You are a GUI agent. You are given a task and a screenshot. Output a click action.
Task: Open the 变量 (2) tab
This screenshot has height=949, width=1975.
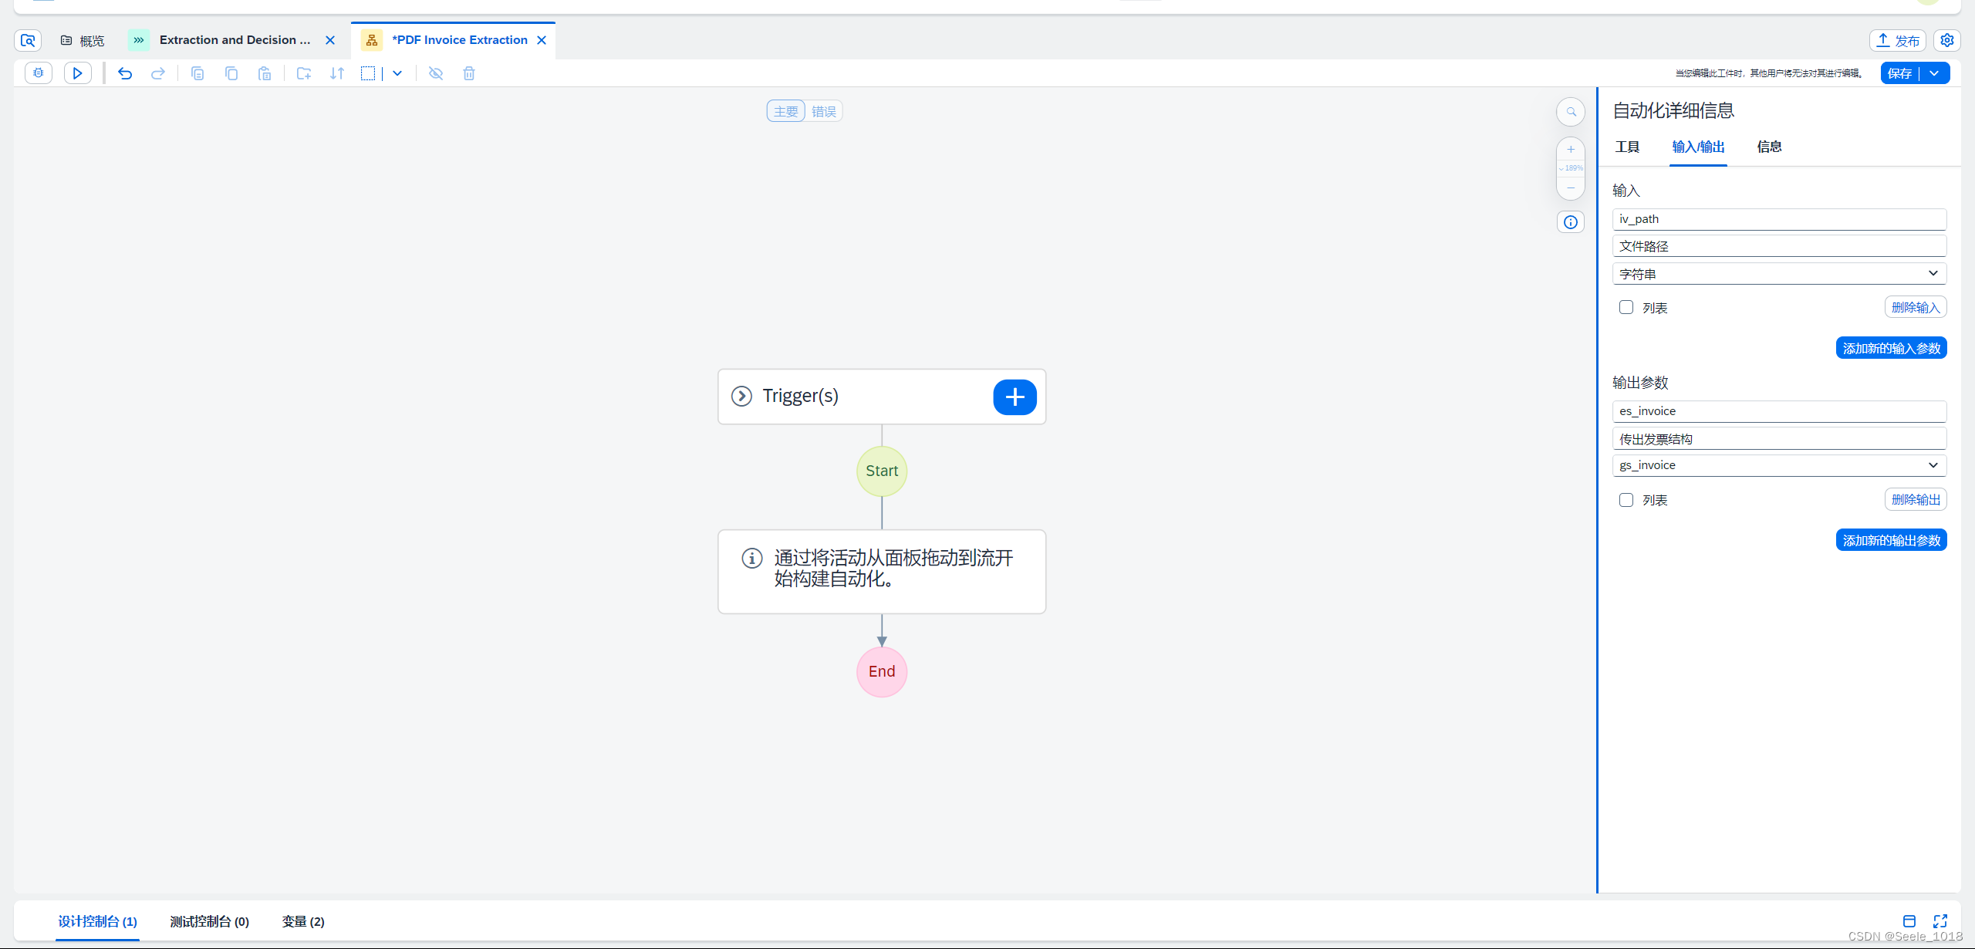303,921
